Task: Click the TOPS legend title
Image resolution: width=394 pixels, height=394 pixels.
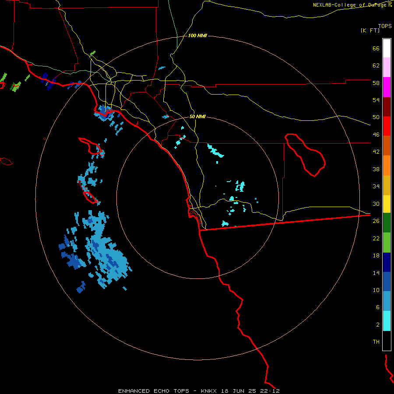Action: [385, 26]
